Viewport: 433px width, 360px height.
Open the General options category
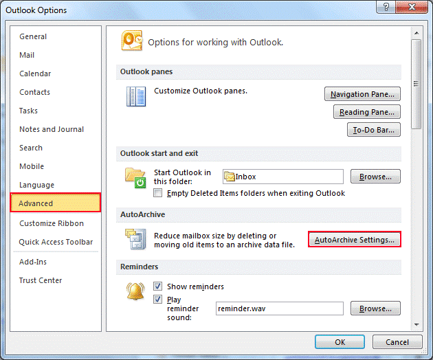[x=56, y=36]
